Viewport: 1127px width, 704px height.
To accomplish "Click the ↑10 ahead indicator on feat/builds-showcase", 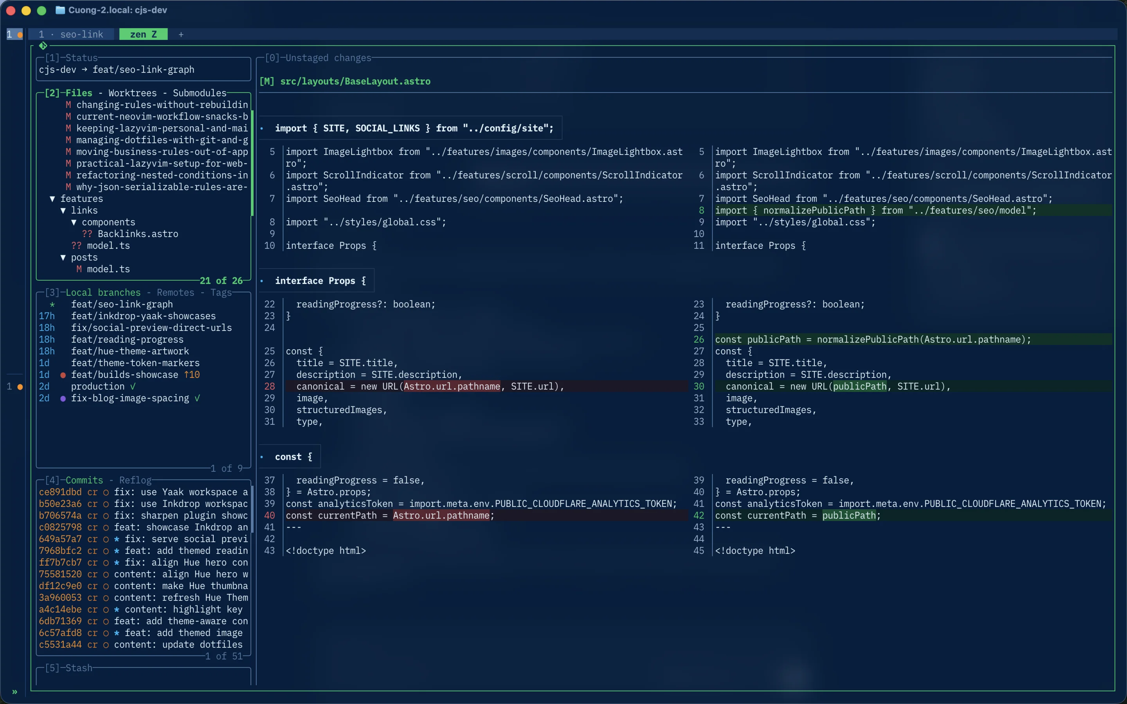I will [192, 375].
